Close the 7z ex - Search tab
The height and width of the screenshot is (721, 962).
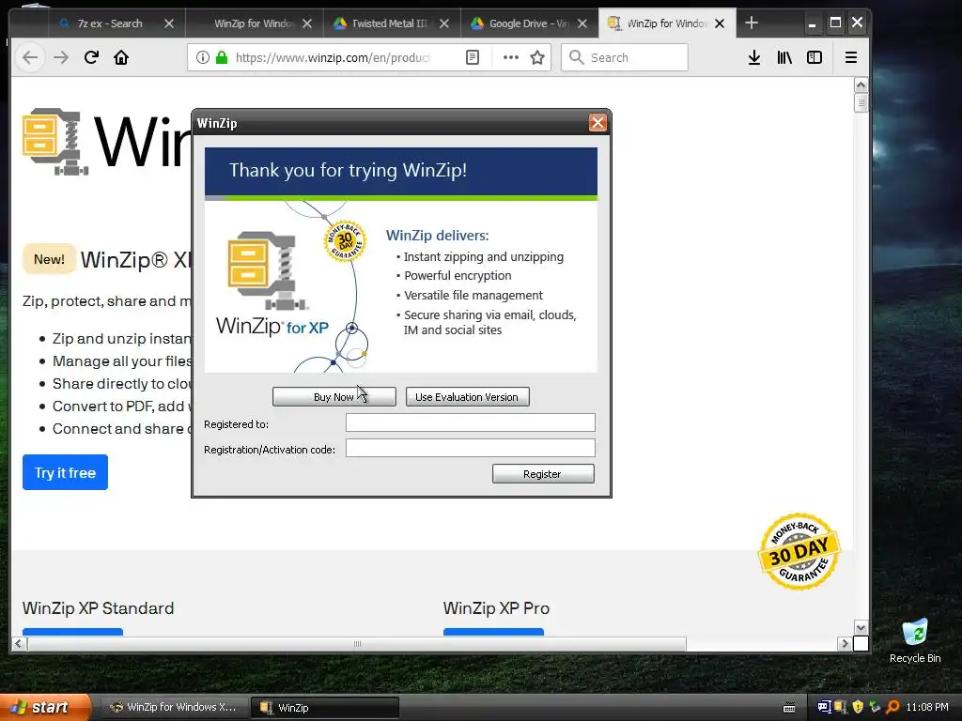(x=169, y=23)
